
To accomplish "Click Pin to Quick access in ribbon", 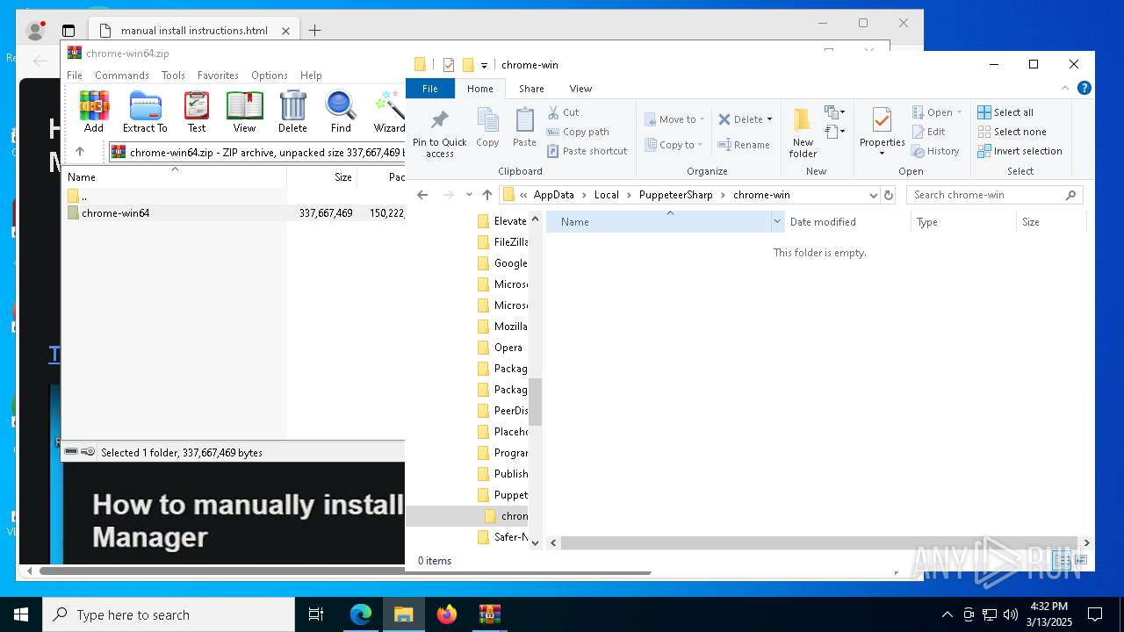I will [440, 133].
